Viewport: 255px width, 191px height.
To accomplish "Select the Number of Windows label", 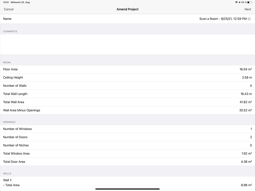I will pos(18,129).
